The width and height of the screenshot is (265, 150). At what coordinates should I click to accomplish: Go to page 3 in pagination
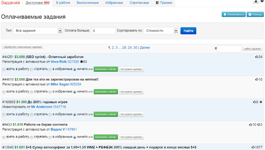point(116,48)
